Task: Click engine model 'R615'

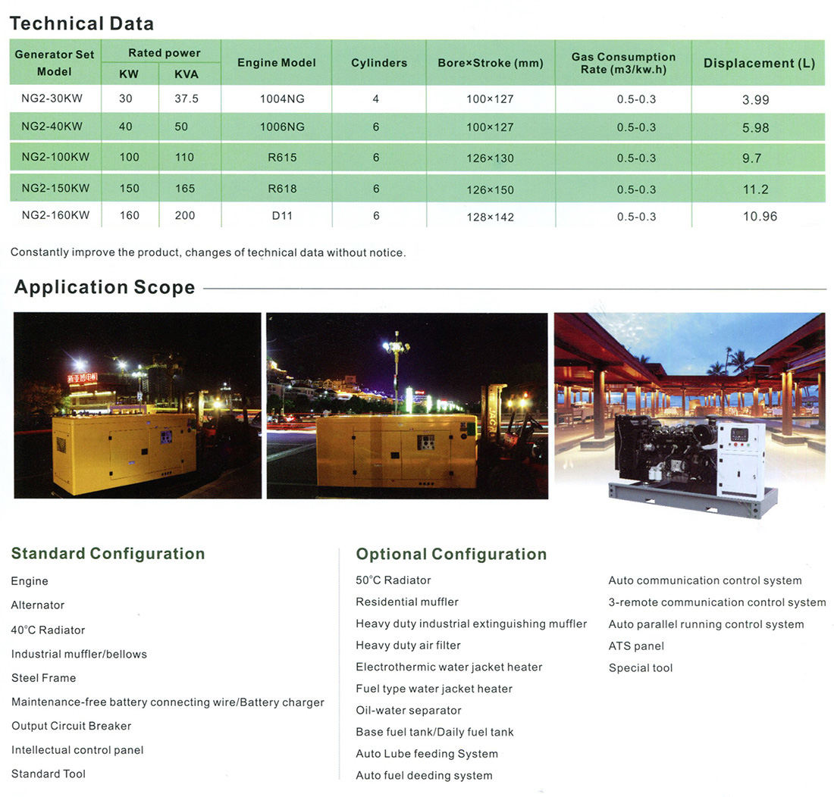Action: tap(282, 158)
